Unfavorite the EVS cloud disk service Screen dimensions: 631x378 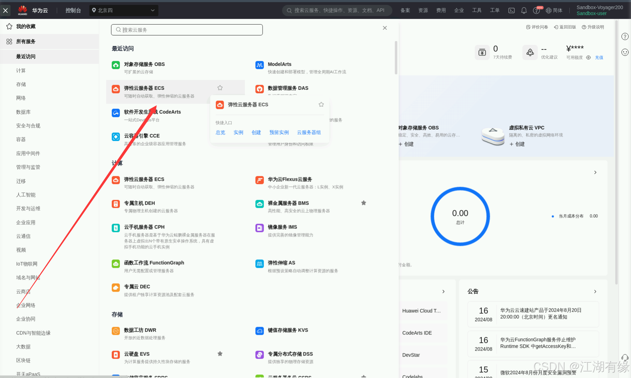tap(220, 354)
